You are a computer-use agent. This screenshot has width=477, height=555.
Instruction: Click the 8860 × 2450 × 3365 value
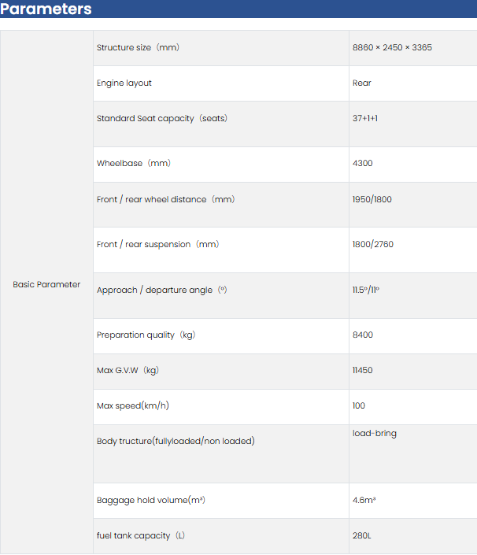[x=392, y=47]
